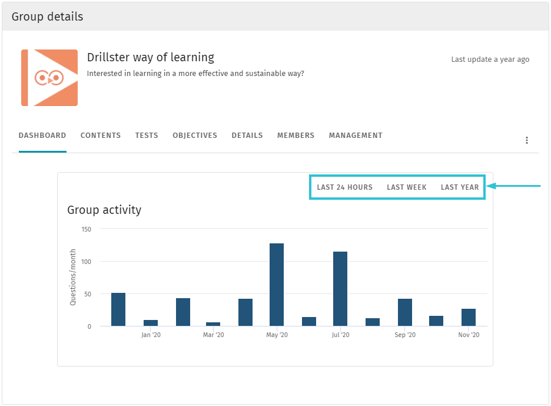Click the tallest bar for May '20
Image resolution: width=551 pixels, height=406 pixels.
pyautogui.click(x=277, y=285)
